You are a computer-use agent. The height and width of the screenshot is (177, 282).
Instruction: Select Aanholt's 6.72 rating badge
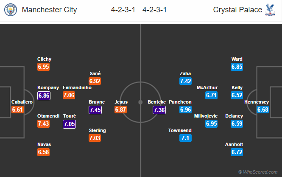click(237, 152)
